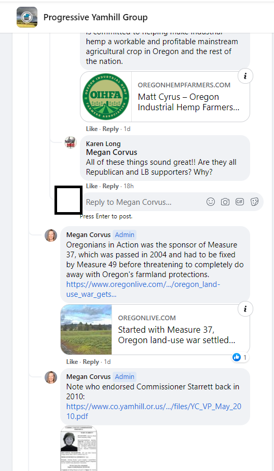Reply to Karen Long's comment

(111, 186)
